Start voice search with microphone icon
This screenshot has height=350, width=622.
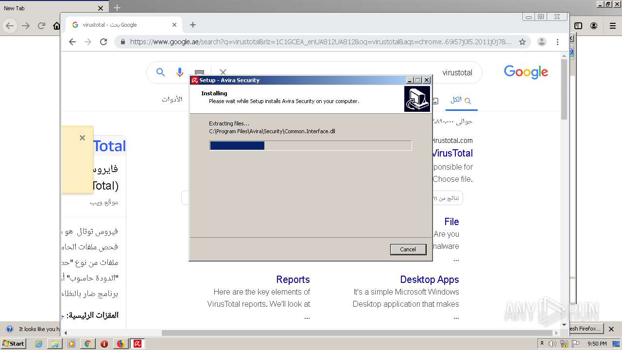179,72
